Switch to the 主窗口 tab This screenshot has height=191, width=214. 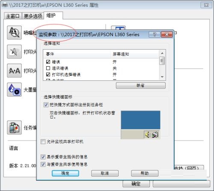[x=13, y=16]
